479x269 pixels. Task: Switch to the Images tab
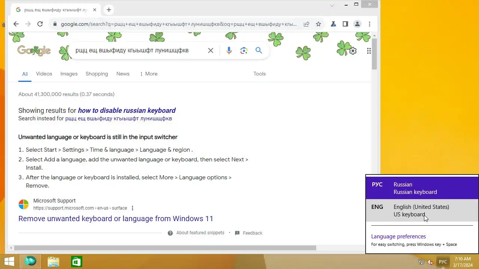69,74
